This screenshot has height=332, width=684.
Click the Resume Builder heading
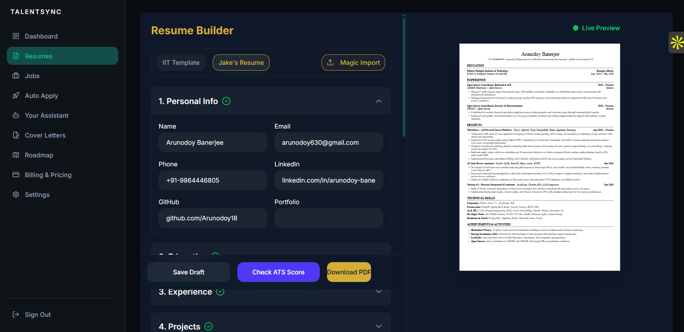[x=192, y=30]
